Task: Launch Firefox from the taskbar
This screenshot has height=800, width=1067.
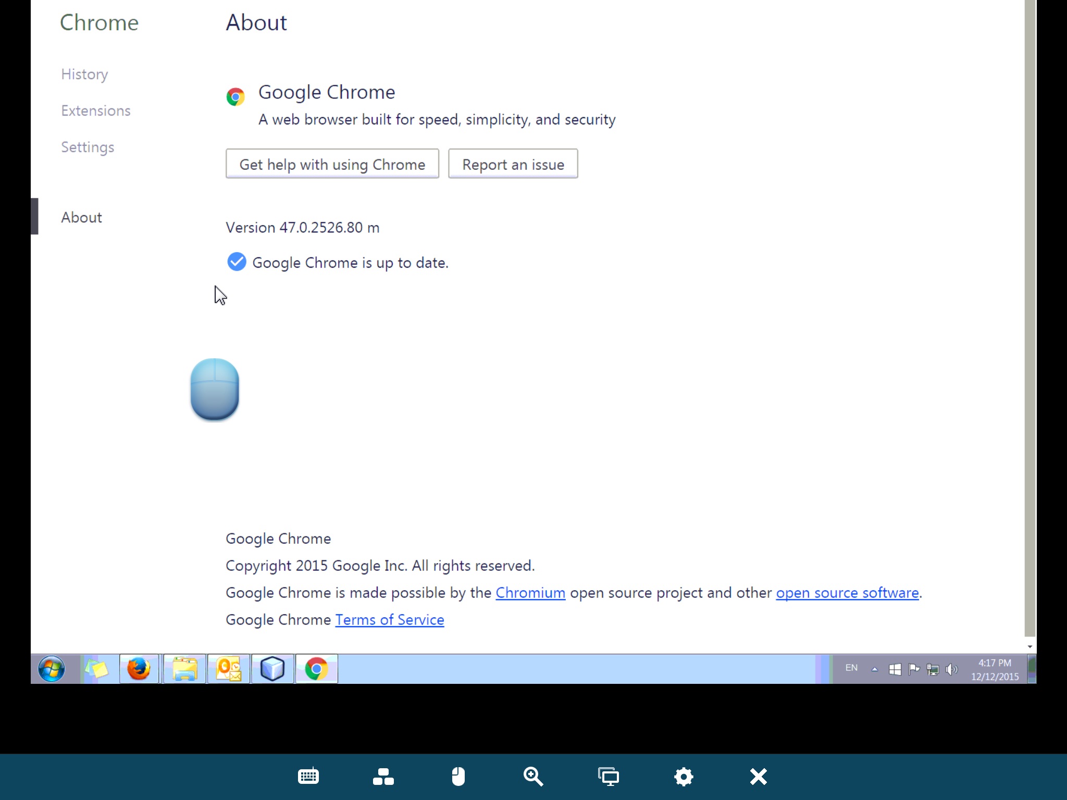Action: (x=139, y=669)
